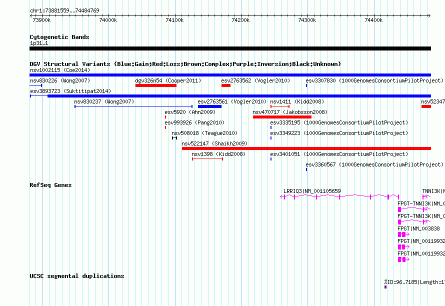
Task: Open variant nsv1002115 (Coe2014)
Action: (60, 70)
